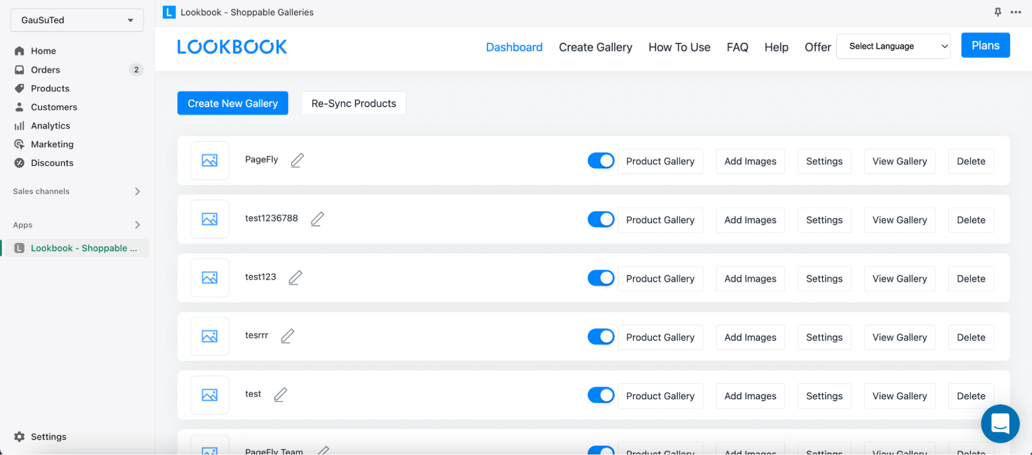Image resolution: width=1032 pixels, height=455 pixels.
Task: Click the Discounts percent icon
Action: pyautogui.click(x=20, y=163)
